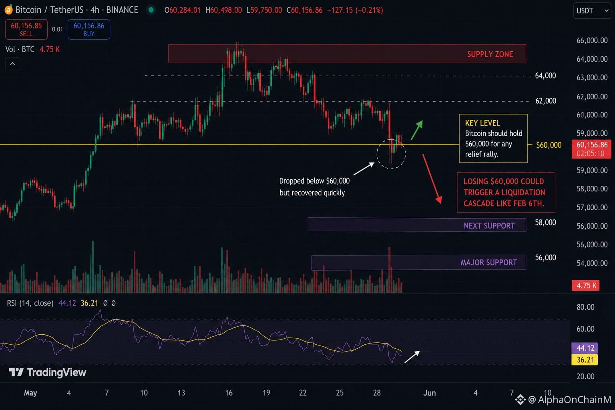Click the close value C60,156.86 in header
The height and width of the screenshot is (410, 615).
[x=305, y=10]
